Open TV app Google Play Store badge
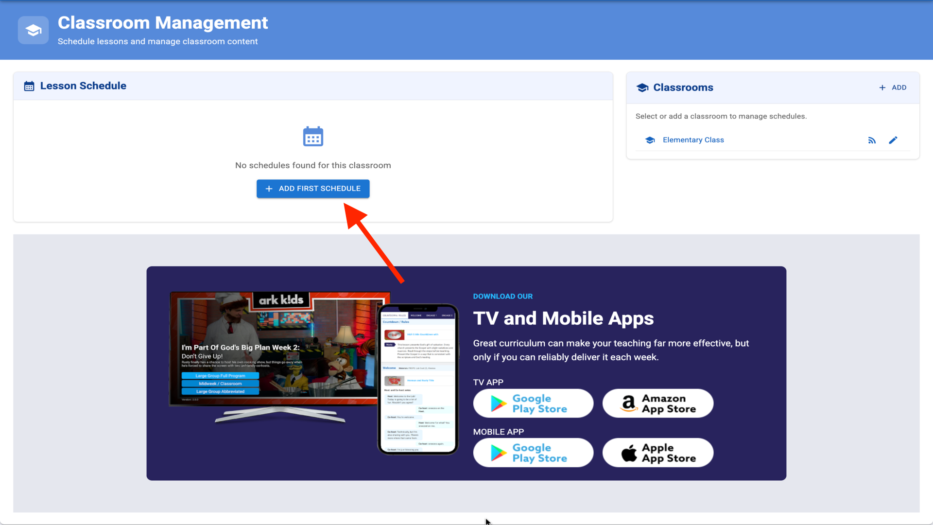933x525 pixels. [x=533, y=403]
